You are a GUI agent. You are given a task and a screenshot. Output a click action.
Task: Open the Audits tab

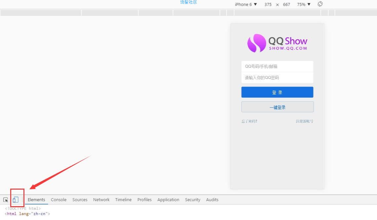click(212, 200)
